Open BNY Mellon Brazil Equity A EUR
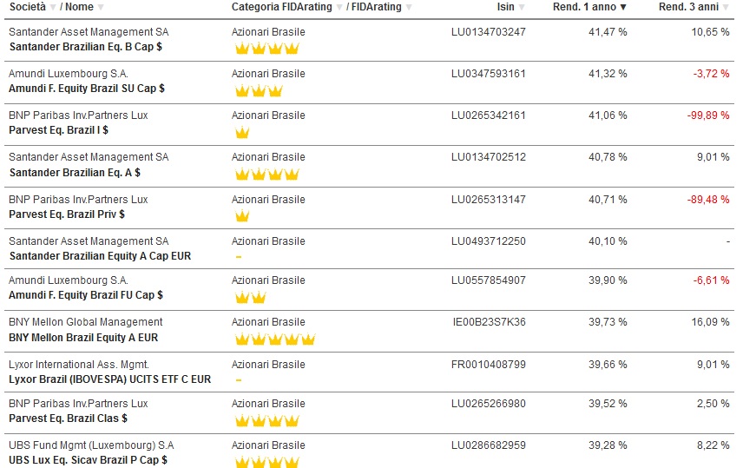The width and height of the screenshot is (743, 468). [x=83, y=338]
